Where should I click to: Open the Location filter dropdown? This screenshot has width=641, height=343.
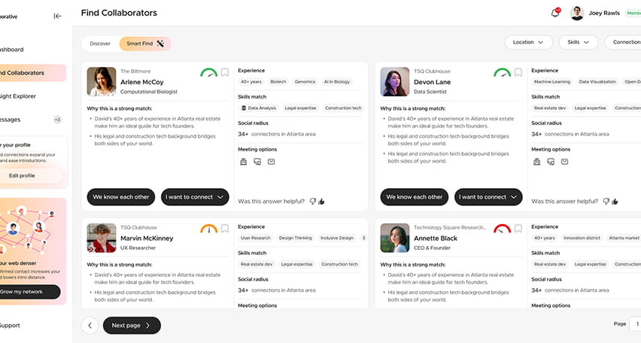point(528,42)
